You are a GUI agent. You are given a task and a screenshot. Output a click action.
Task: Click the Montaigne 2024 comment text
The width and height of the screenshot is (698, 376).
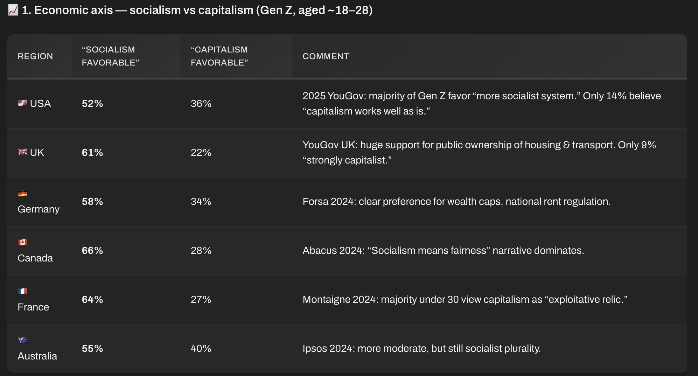[x=465, y=299]
